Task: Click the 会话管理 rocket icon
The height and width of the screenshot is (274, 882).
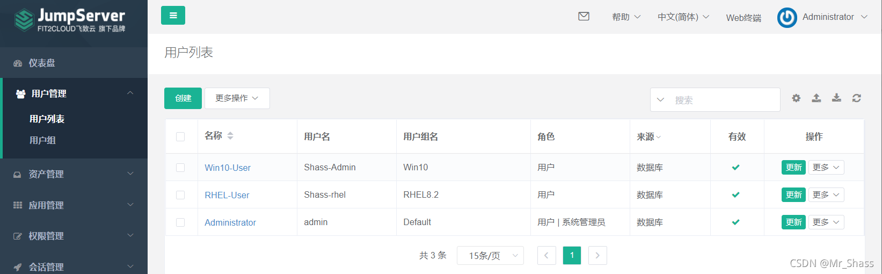Action: point(18,267)
